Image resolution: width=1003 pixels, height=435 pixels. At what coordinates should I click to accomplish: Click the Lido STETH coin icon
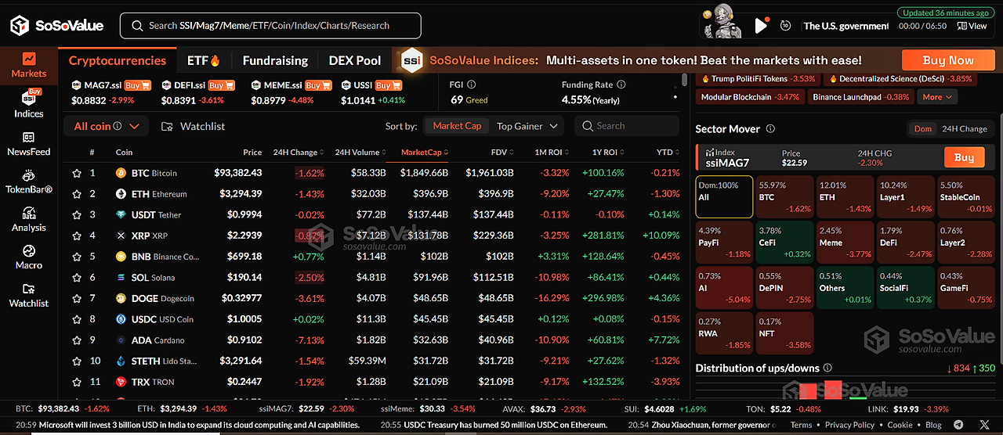coord(121,361)
